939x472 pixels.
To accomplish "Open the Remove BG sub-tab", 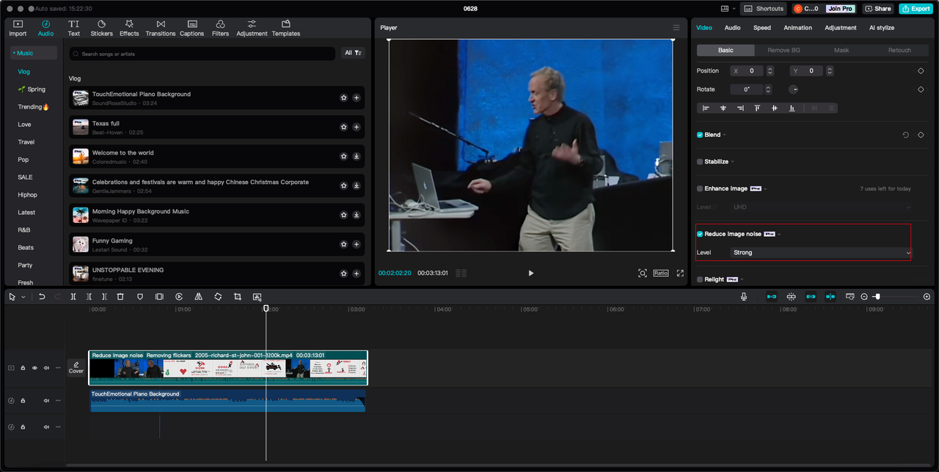I will [783, 50].
